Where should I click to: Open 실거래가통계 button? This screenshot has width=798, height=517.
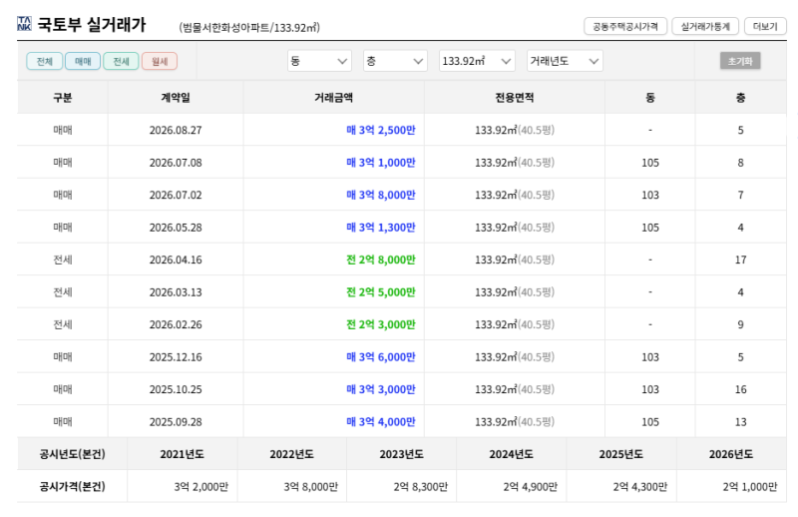click(705, 26)
